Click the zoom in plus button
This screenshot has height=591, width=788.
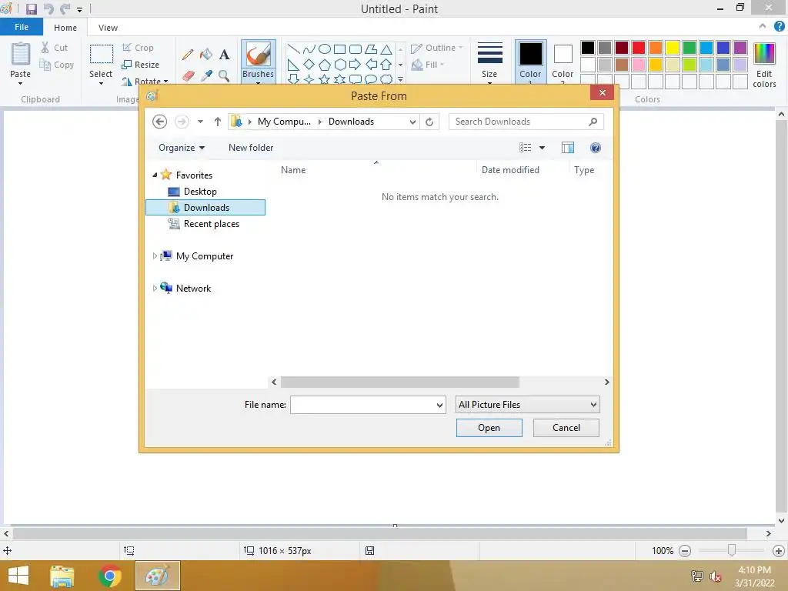tap(779, 551)
